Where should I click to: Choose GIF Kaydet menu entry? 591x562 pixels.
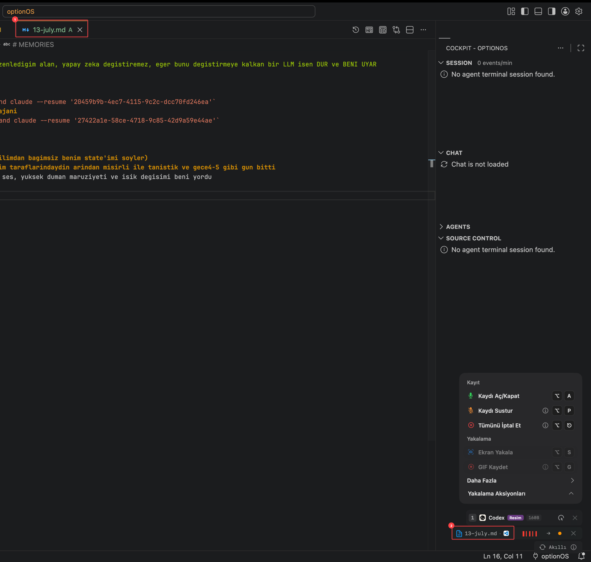point(520,467)
